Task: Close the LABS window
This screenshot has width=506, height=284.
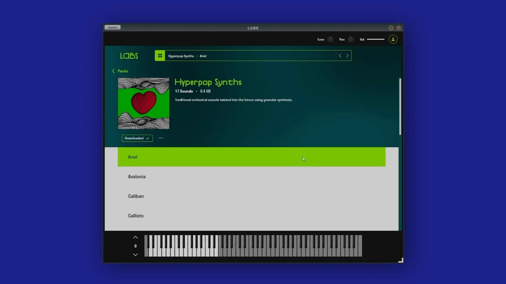Action: coord(399,28)
